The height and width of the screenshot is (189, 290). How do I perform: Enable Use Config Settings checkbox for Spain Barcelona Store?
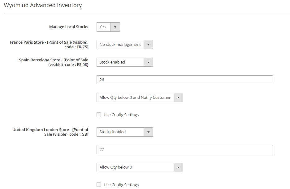click(x=99, y=115)
